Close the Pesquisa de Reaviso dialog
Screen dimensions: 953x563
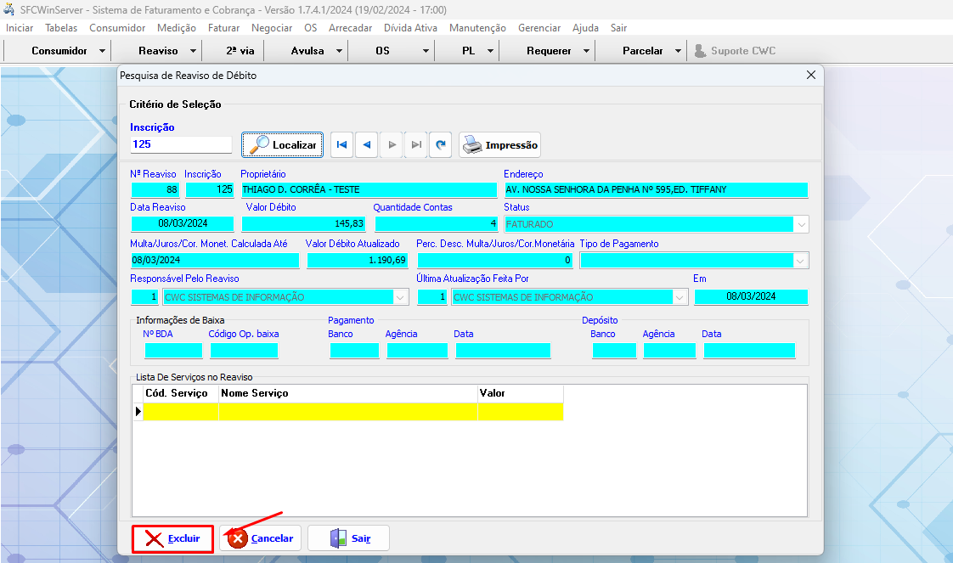click(x=810, y=76)
